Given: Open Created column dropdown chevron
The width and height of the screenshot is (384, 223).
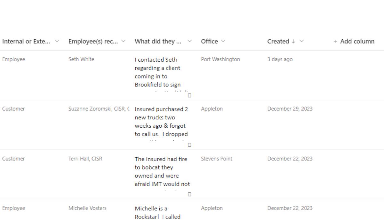Looking at the screenshot, I should point(301,41).
